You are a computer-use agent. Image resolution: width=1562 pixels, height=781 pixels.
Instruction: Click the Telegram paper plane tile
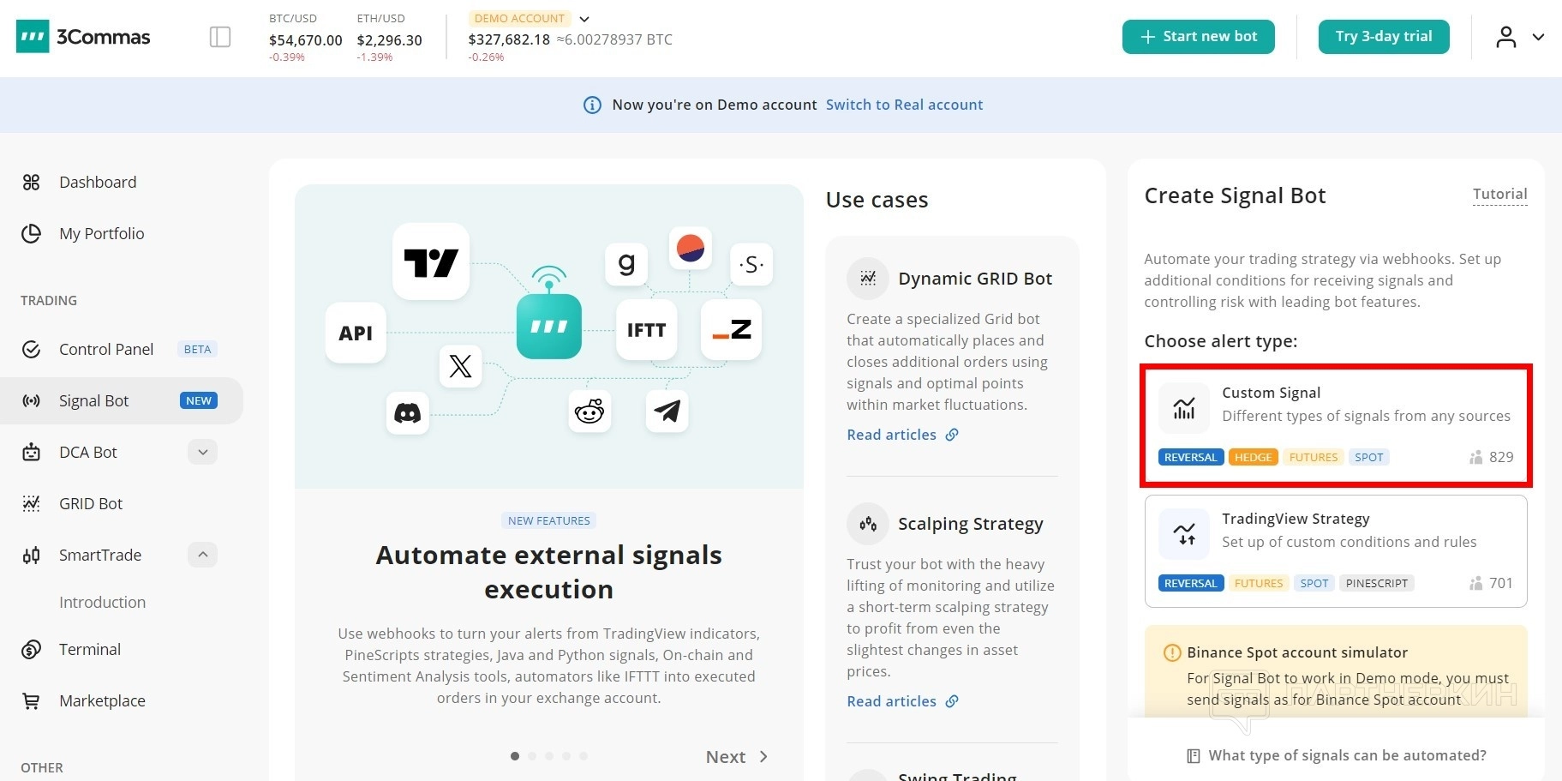point(667,411)
